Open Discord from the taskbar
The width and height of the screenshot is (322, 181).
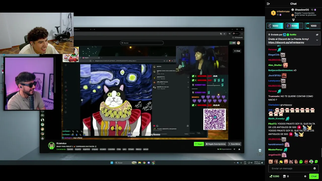click(149, 163)
